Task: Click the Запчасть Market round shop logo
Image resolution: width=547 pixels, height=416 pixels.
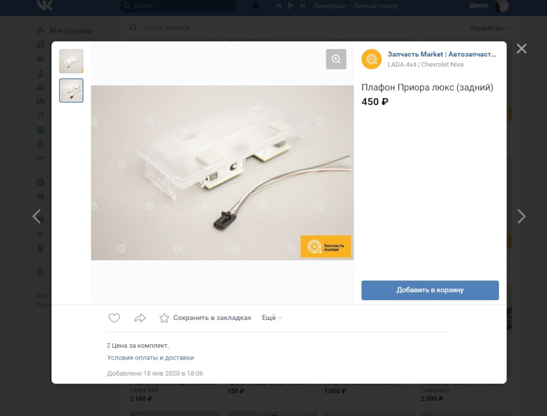Action: pos(371,59)
